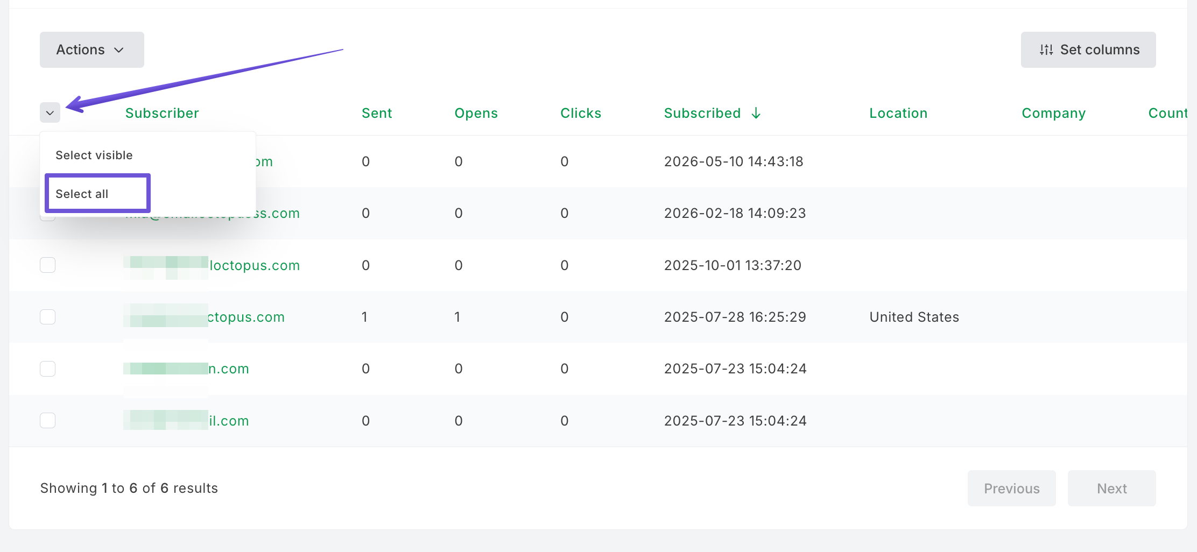Open subscriber ending in ctopus.com with 1 sent

pos(204,317)
